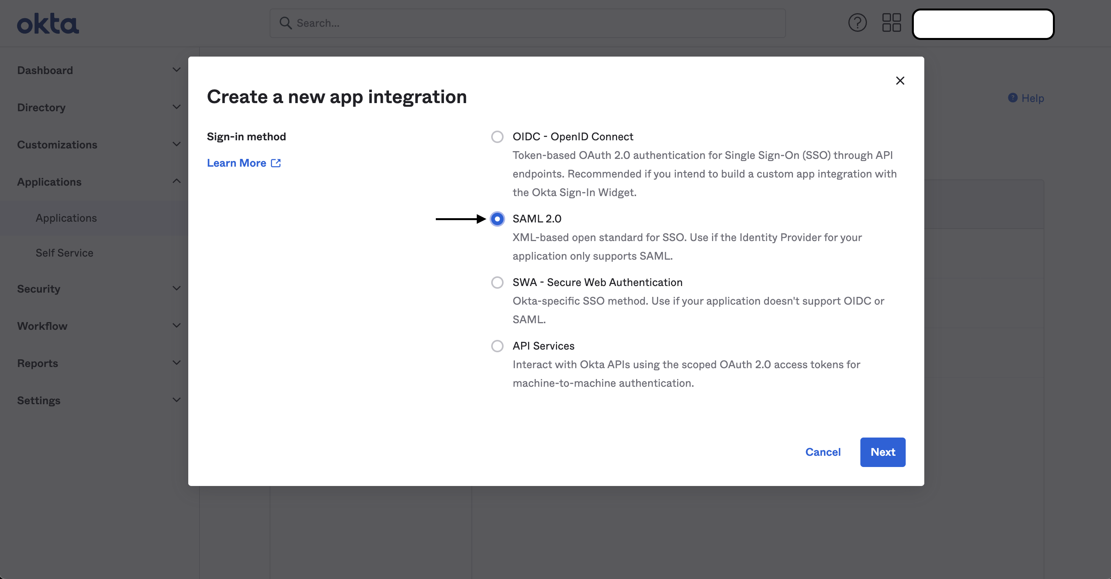This screenshot has width=1111, height=579.
Task: Expand the Settings menu chevron
Action: pos(176,400)
